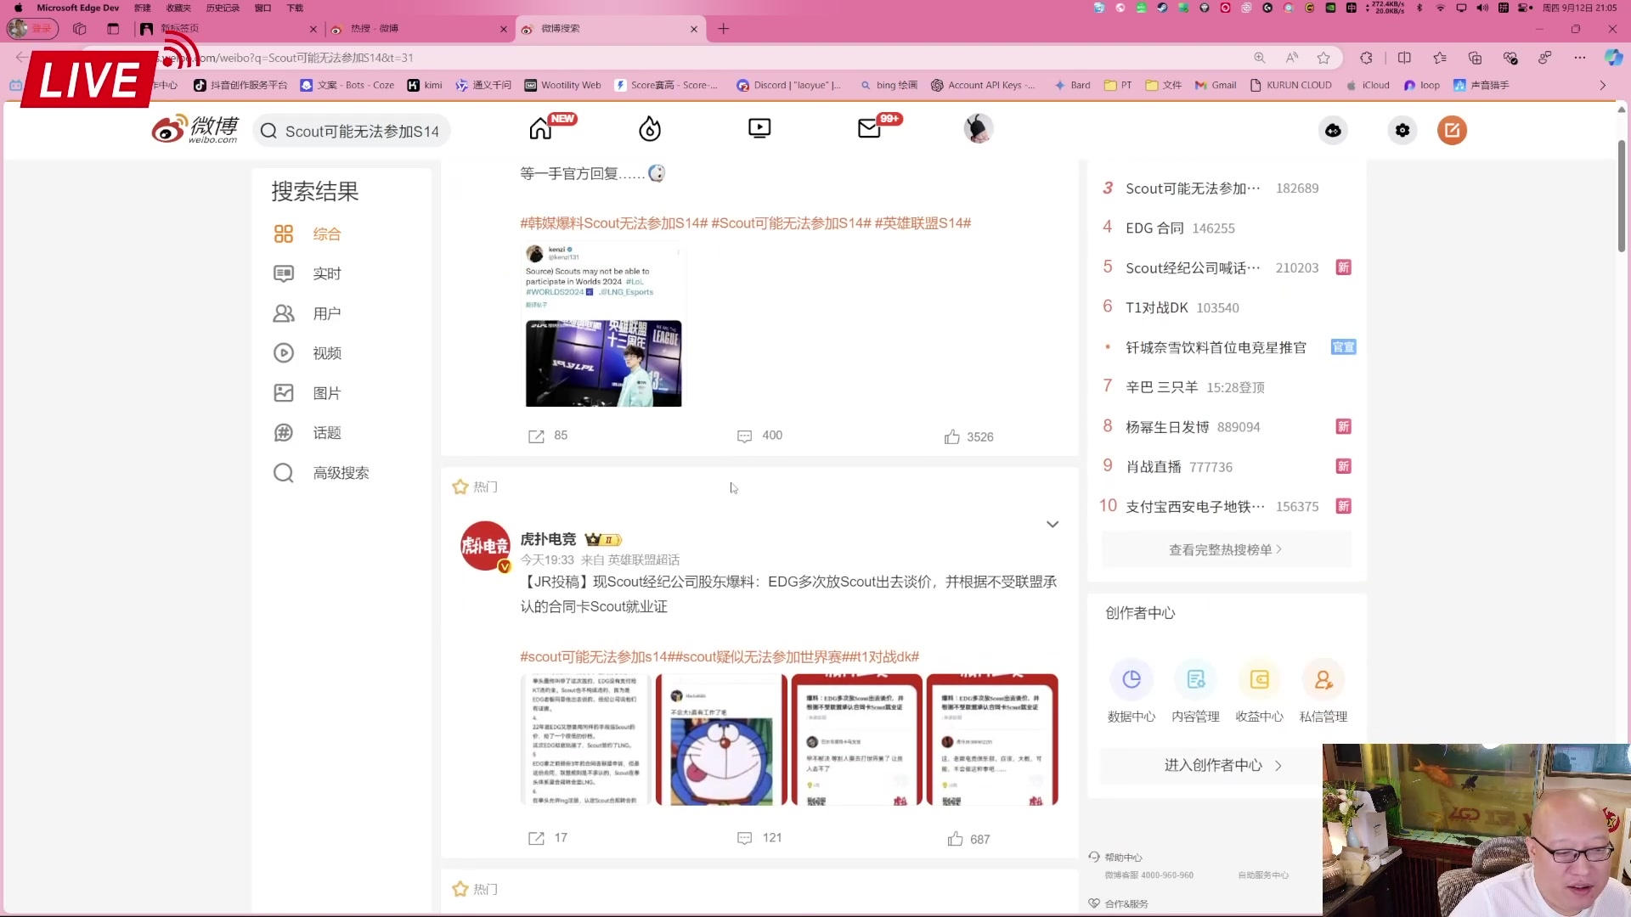The width and height of the screenshot is (1631, 917).
Task: Like the post with 3526 likes
Action: (968, 436)
